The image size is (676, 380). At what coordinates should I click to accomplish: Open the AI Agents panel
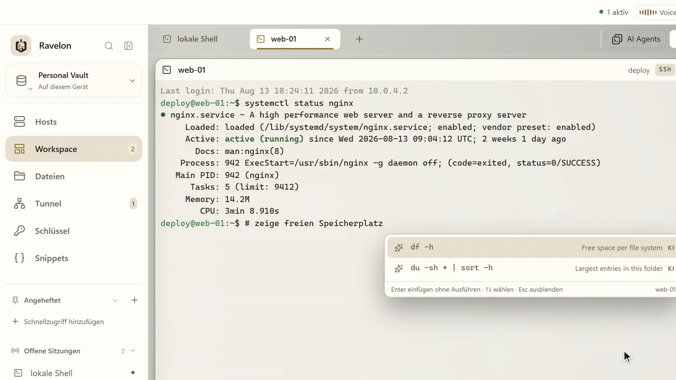tap(636, 39)
